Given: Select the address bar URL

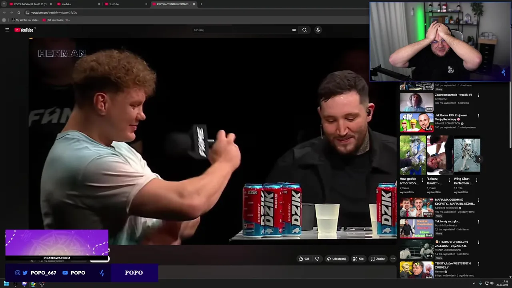Looking at the screenshot, I should click(54, 12).
